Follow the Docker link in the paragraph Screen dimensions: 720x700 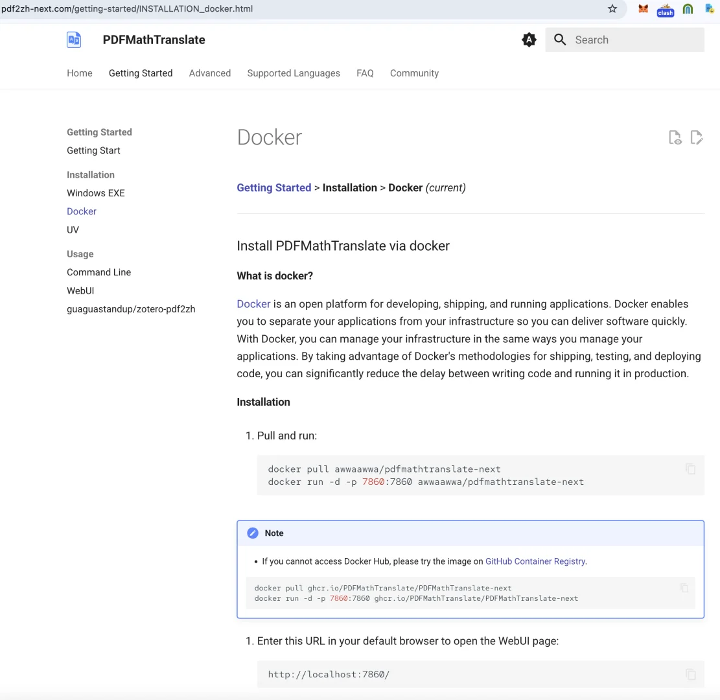click(253, 304)
